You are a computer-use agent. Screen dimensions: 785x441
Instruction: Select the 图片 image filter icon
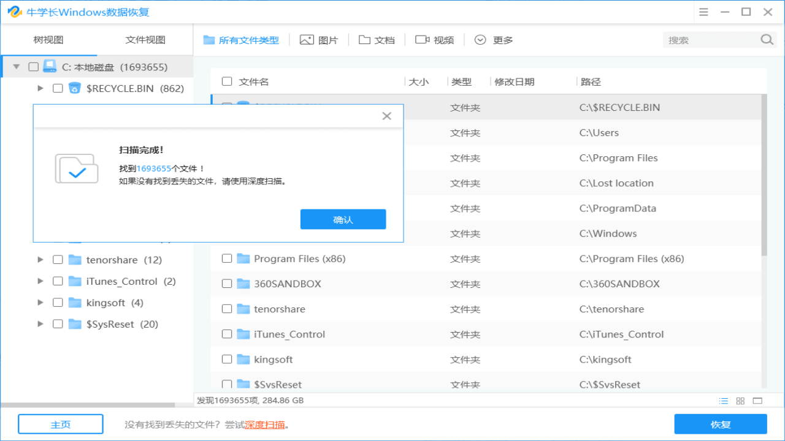[x=306, y=39]
